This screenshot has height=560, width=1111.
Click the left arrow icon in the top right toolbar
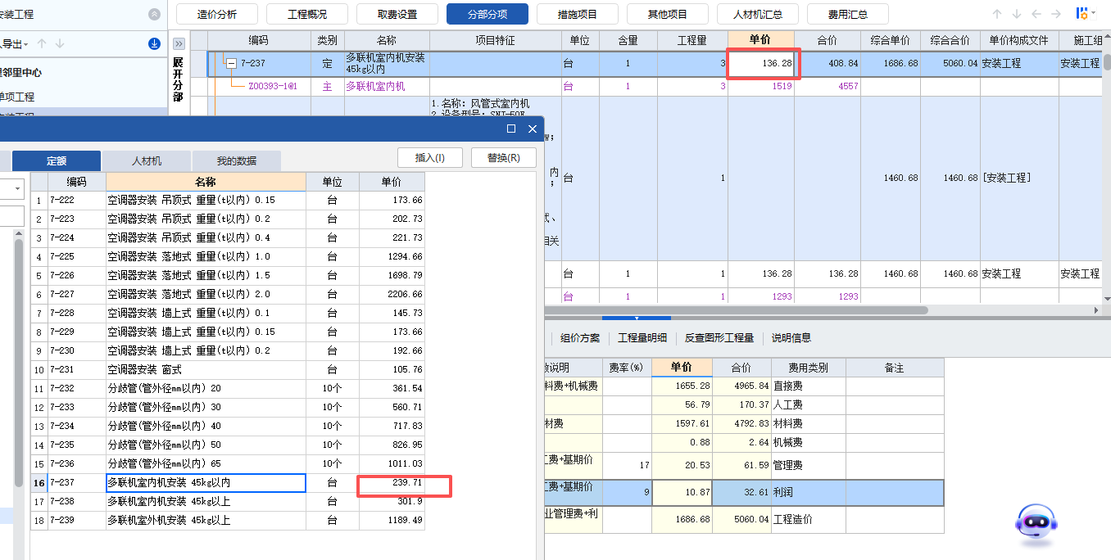pos(1036,14)
